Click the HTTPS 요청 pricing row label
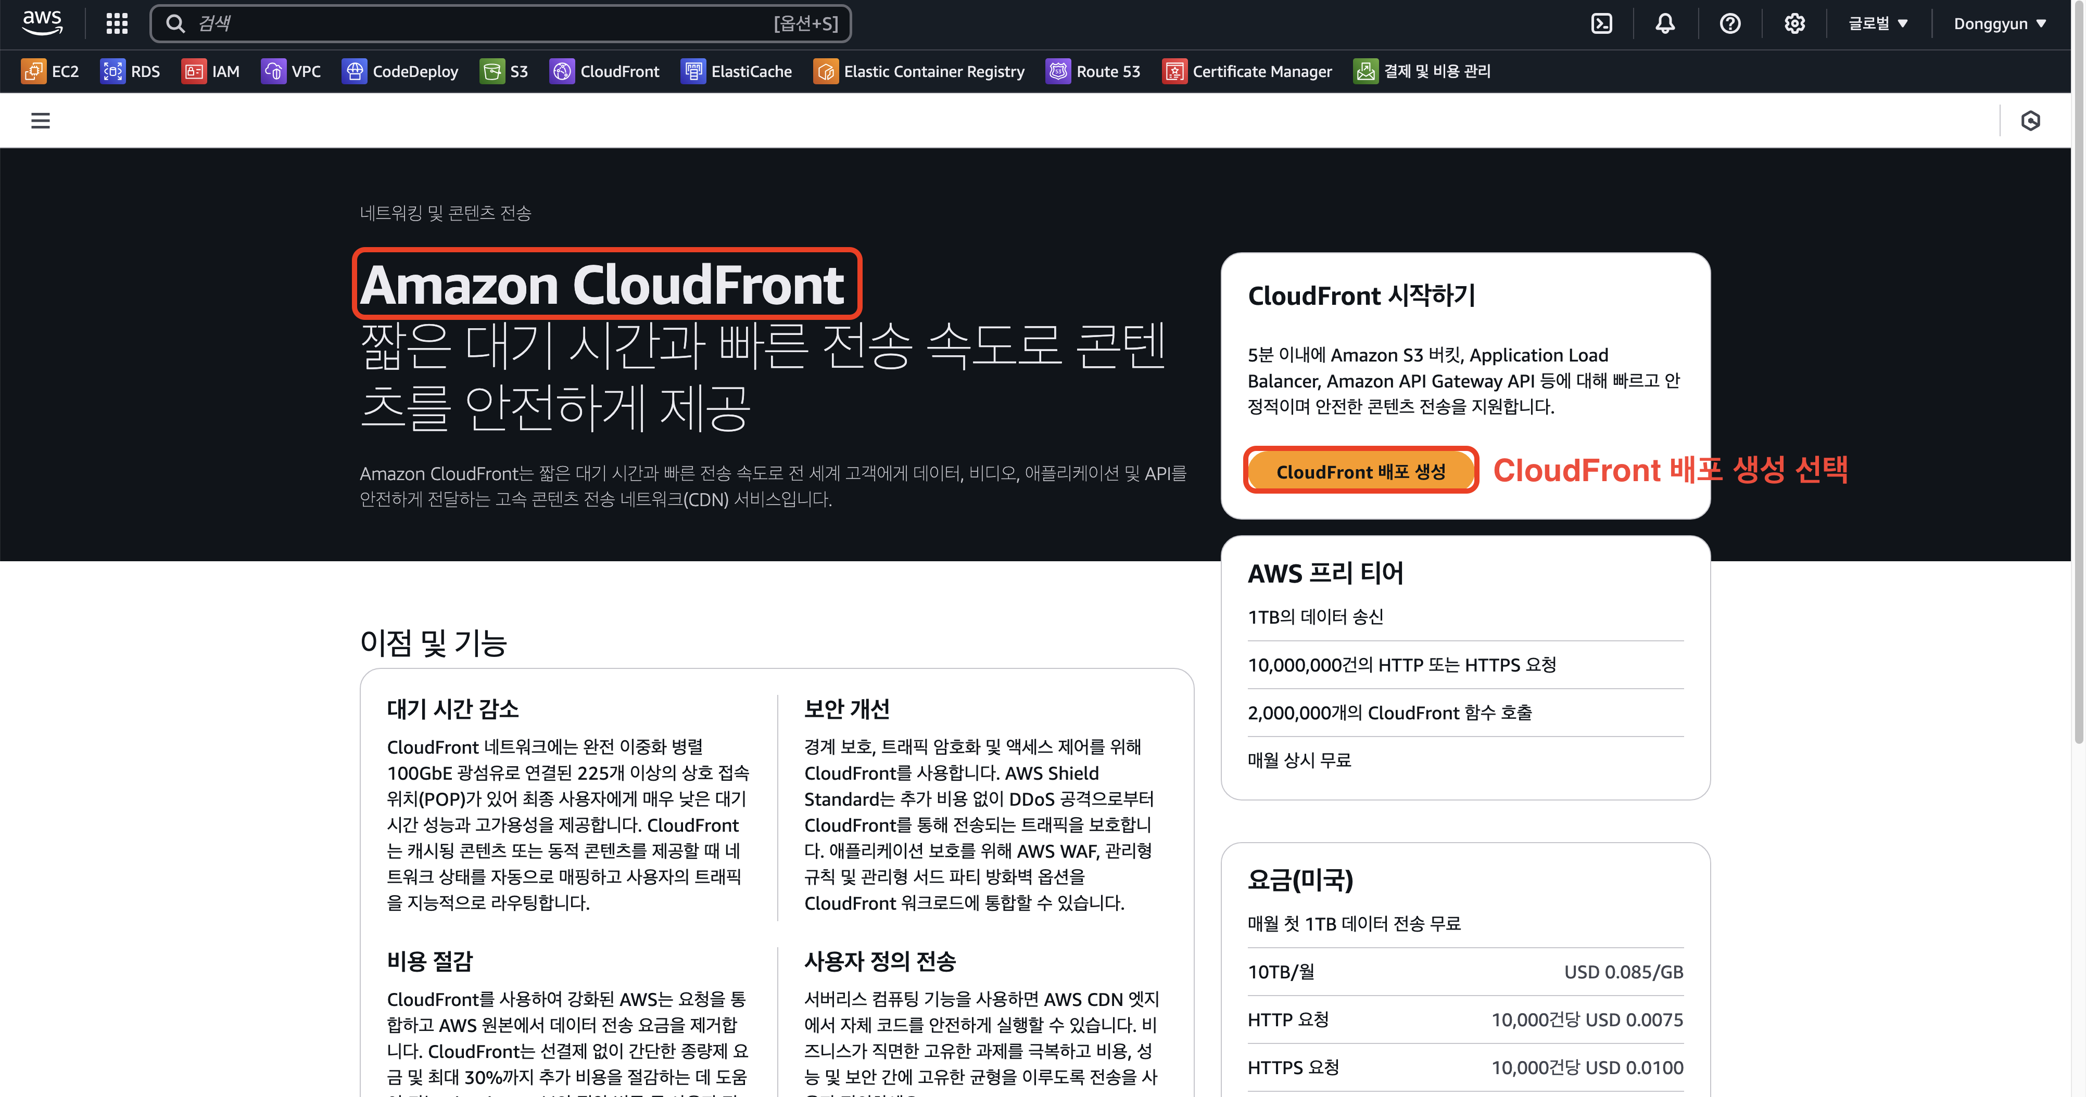This screenshot has height=1097, width=2086. click(x=1293, y=1067)
